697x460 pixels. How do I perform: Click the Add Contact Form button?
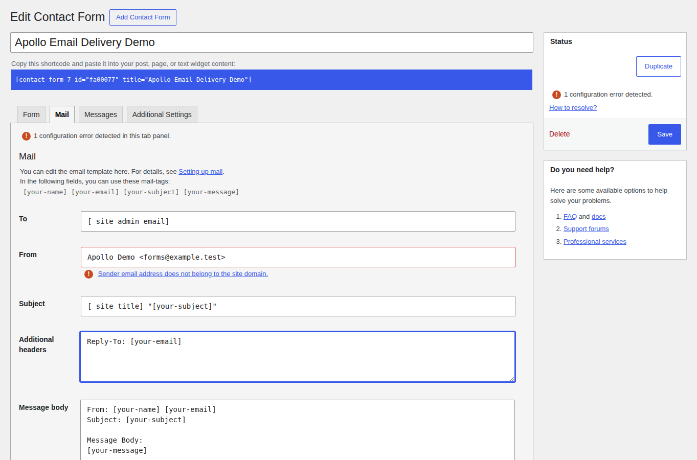click(143, 17)
